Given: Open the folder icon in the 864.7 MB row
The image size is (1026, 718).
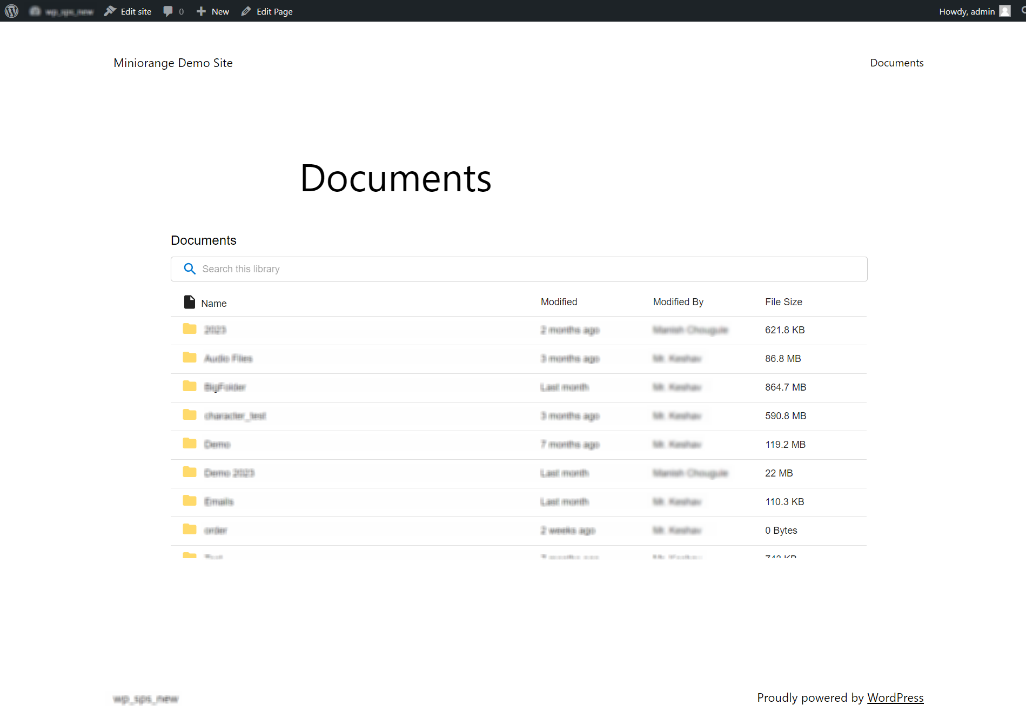Looking at the screenshot, I should [190, 386].
